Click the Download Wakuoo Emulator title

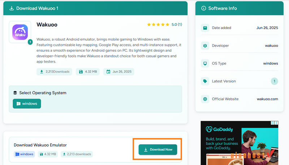tap(40, 145)
